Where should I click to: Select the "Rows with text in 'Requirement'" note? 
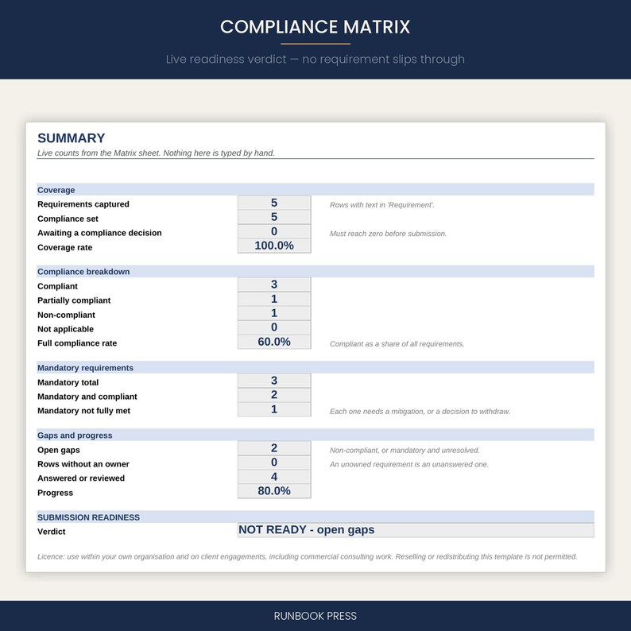(382, 205)
